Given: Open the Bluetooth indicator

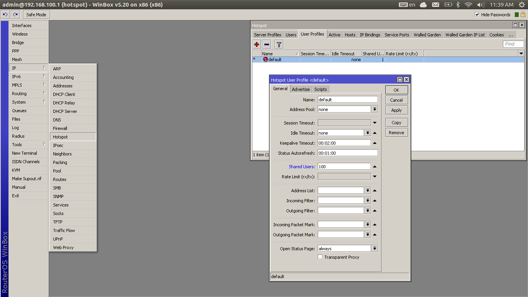Looking at the screenshot, I should pyautogui.click(x=458, y=5).
